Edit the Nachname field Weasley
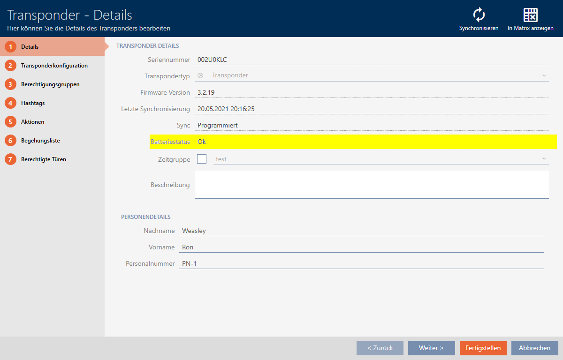 tap(361, 231)
